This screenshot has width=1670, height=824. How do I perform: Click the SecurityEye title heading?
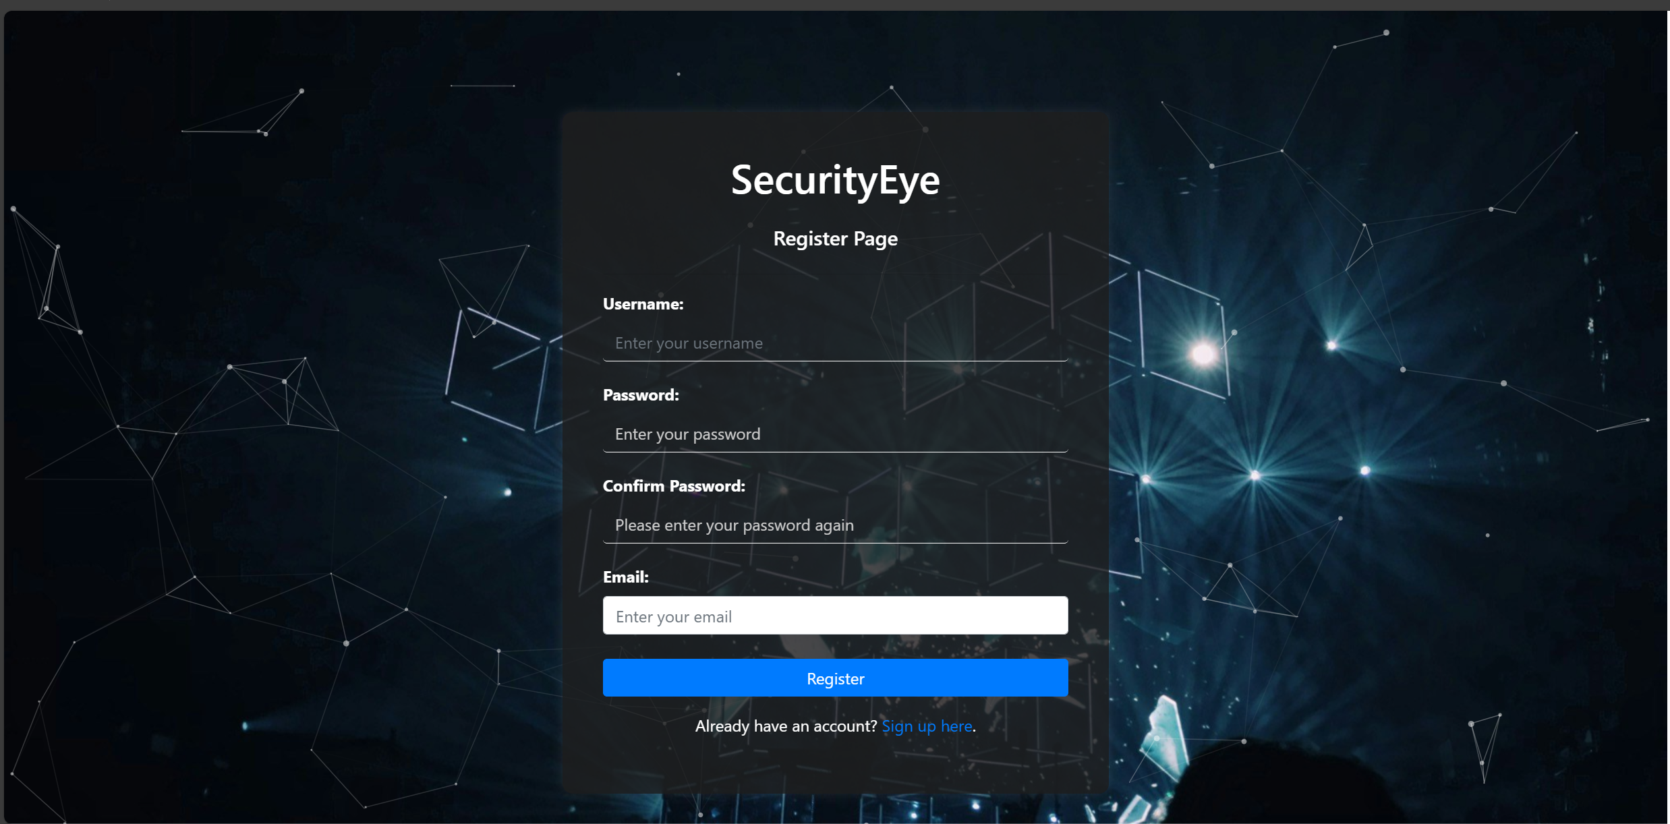click(835, 180)
